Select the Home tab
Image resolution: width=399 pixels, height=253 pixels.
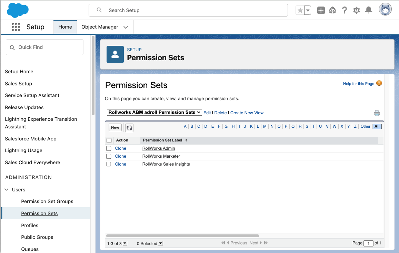point(65,27)
